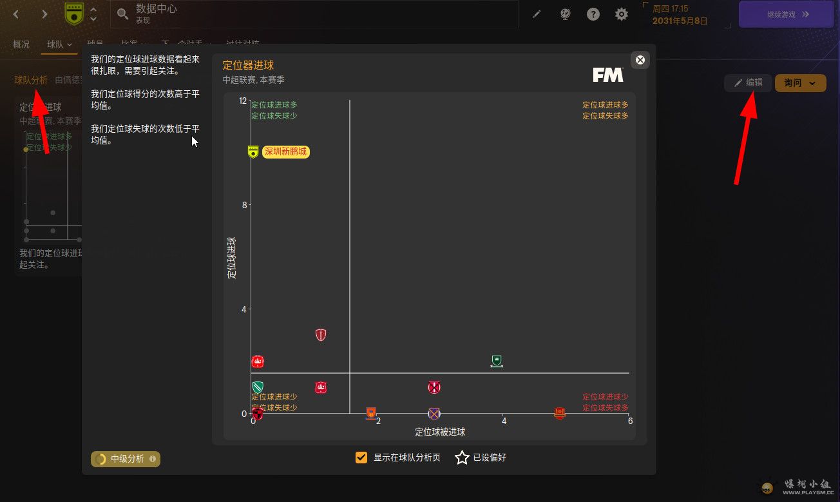
Task: Open the settings gear icon
Action: tap(622, 14)
